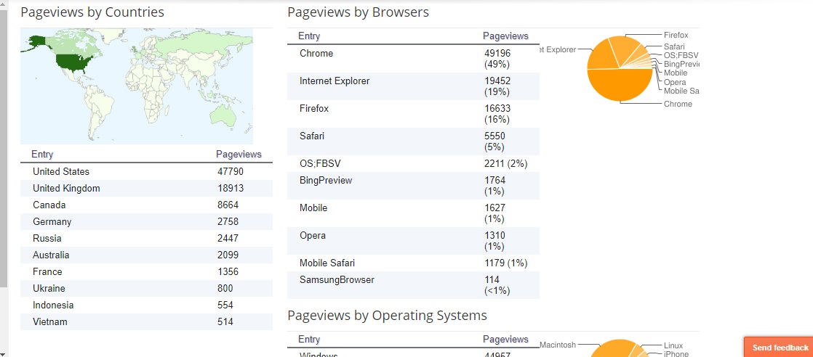Click the Ukraine row entry
This screenshot has width=813, height=357.
[49, 288]
